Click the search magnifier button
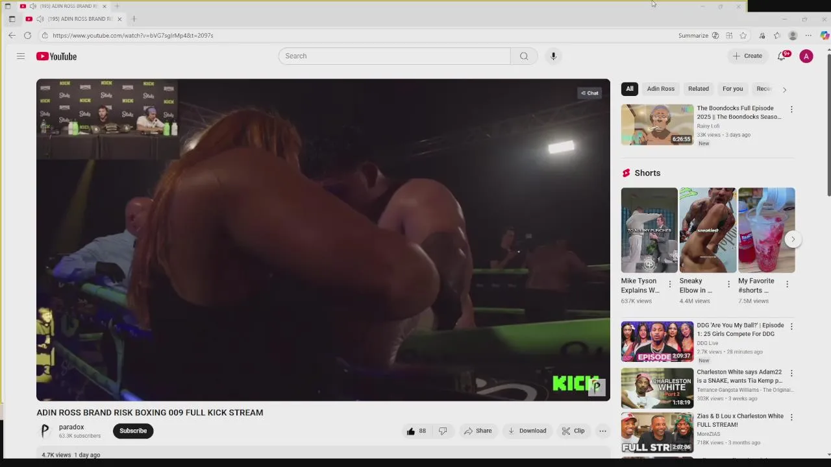 (x=524, y=56)
